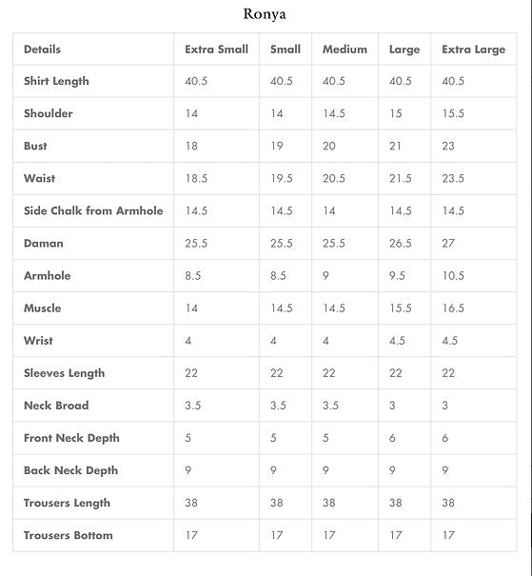Click the Front Neck Depth label
Viewport: 532px width, 576px height.
pyautogui.click(x=71, y=438)
